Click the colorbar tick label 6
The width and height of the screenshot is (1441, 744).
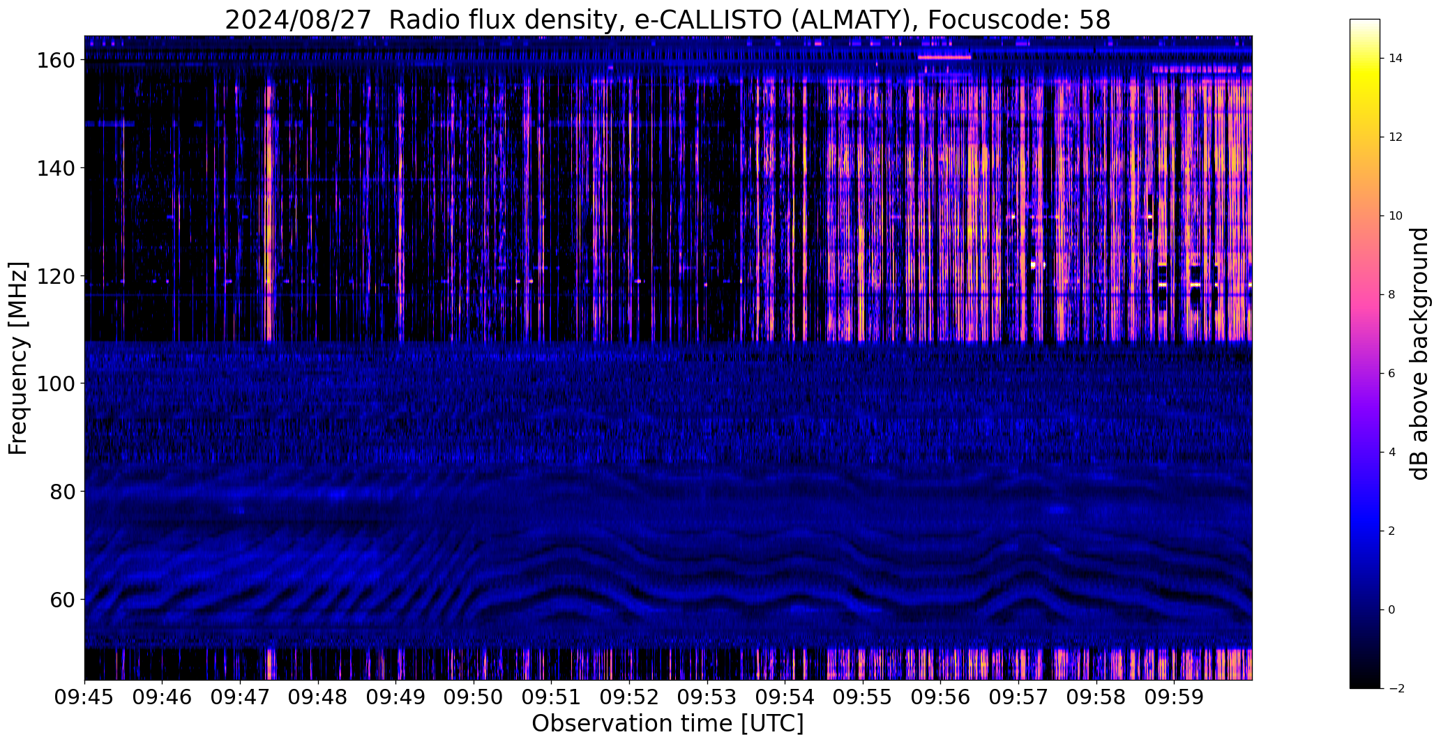point(1392,374)
